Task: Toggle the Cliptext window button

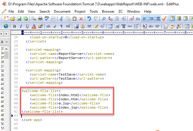Action: point(172,19)
